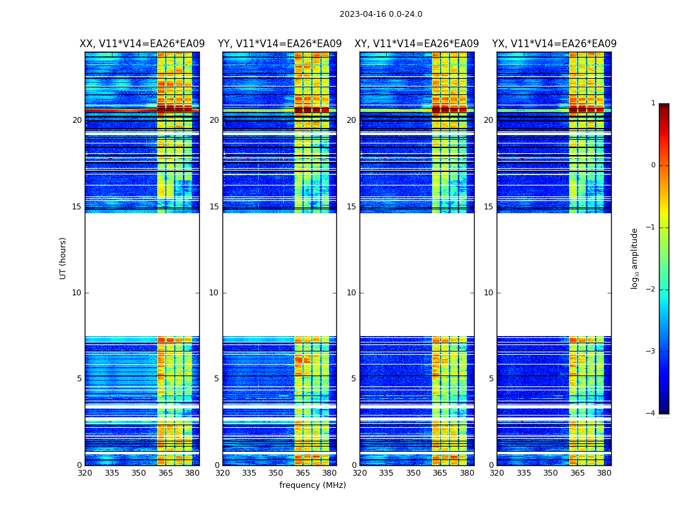The image size is (679, 517).
Task: Click the 320 MHz tick under XX panel
Action: pyautogui.click(x=85, y=473)
